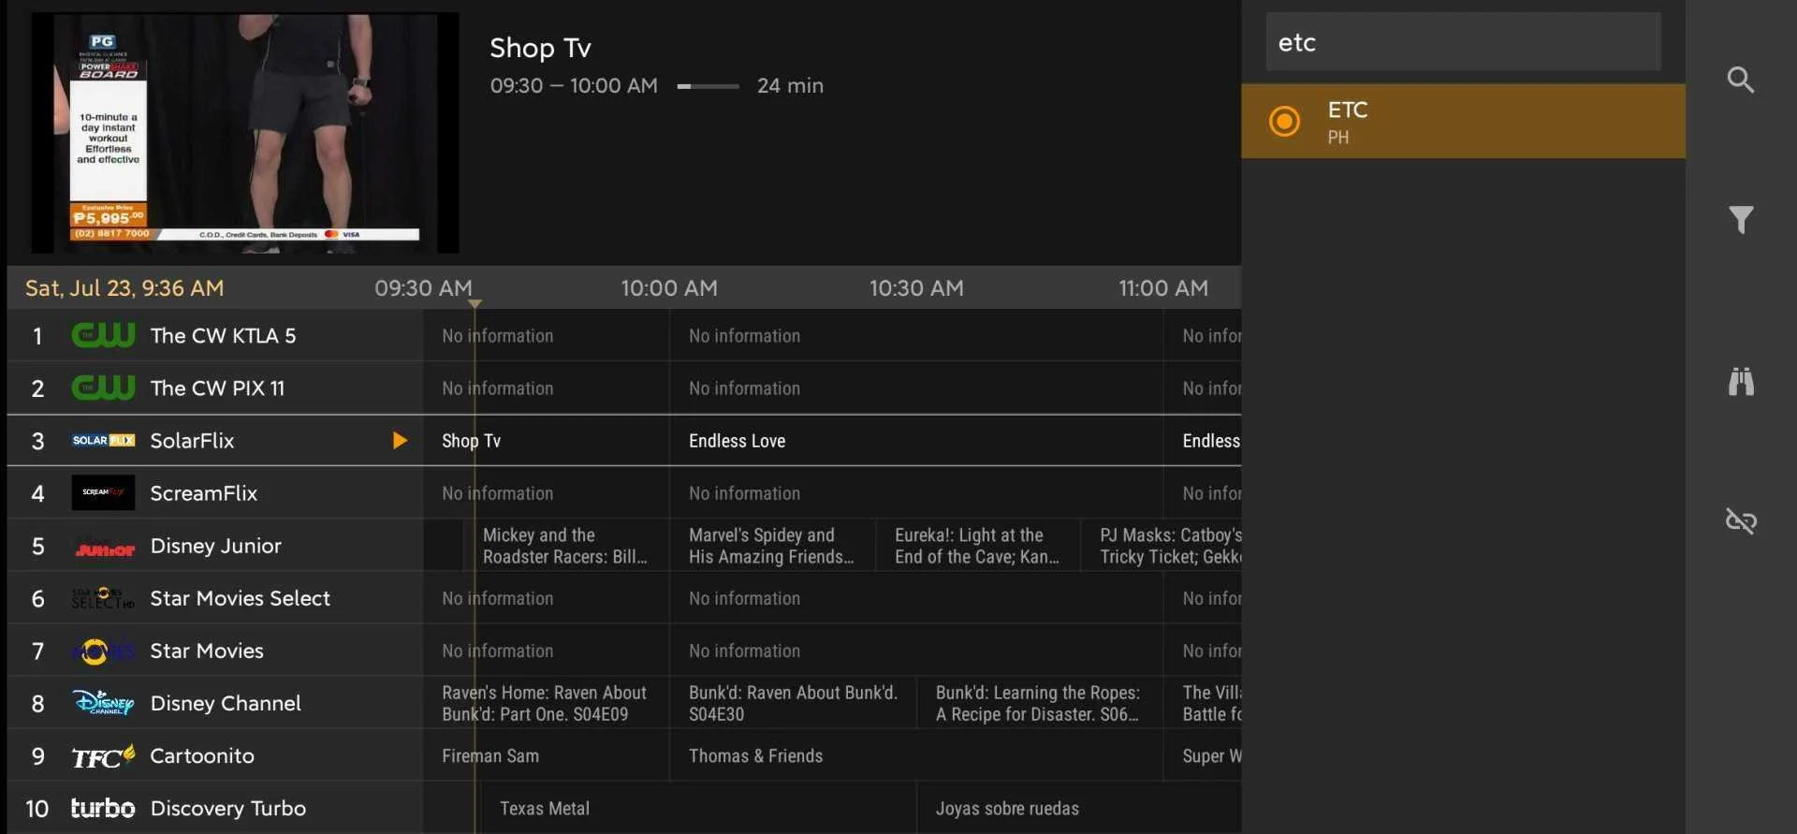Open Eureka!: Light at the End program

pyautogui.click(x=977, y=546)
